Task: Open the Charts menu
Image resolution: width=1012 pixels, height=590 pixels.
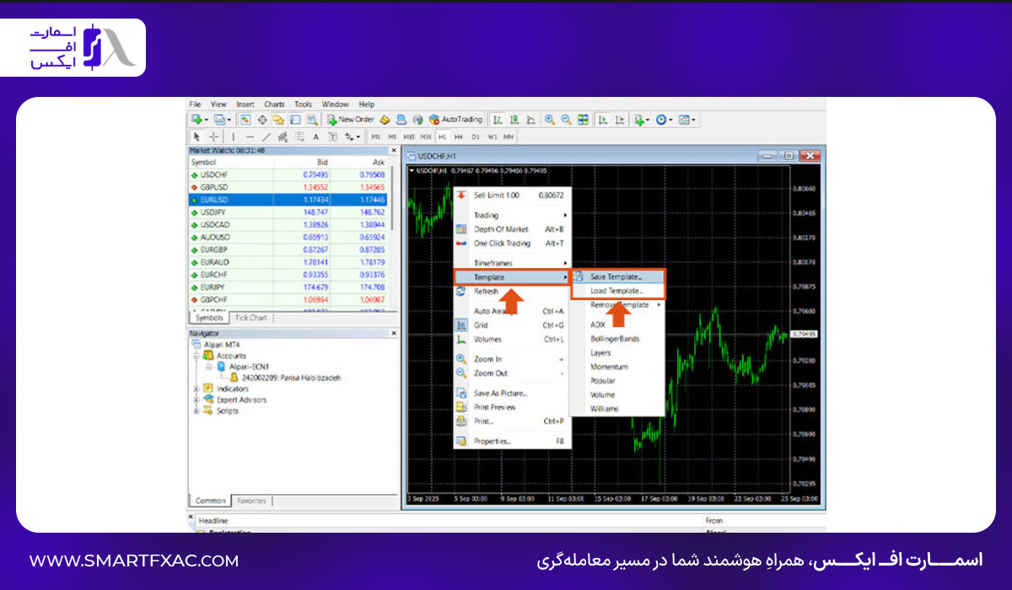Action: [x=274, y=105]
